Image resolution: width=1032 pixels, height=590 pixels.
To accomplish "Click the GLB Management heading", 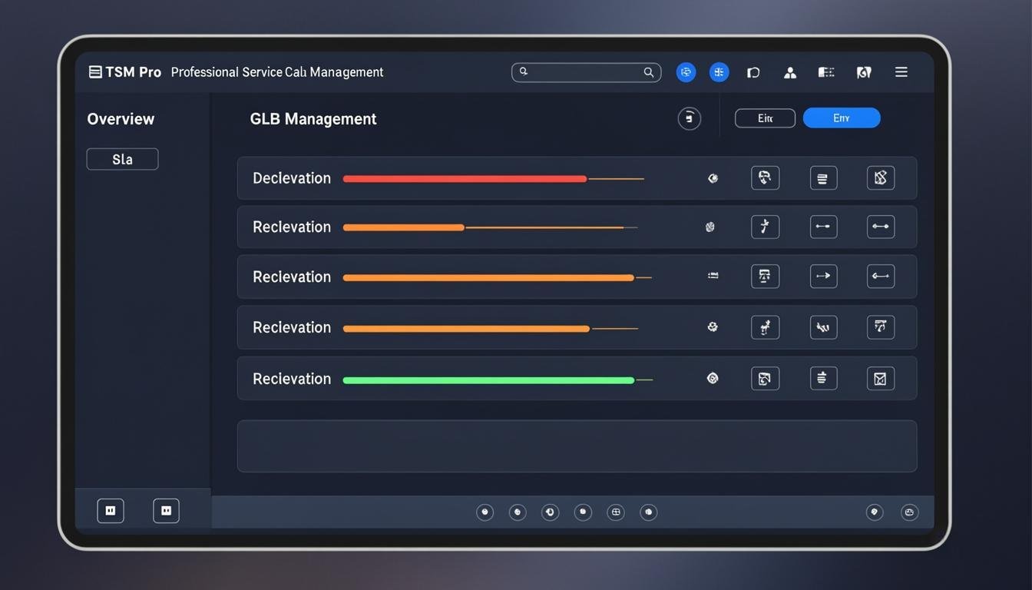I will tap(313, 119).
